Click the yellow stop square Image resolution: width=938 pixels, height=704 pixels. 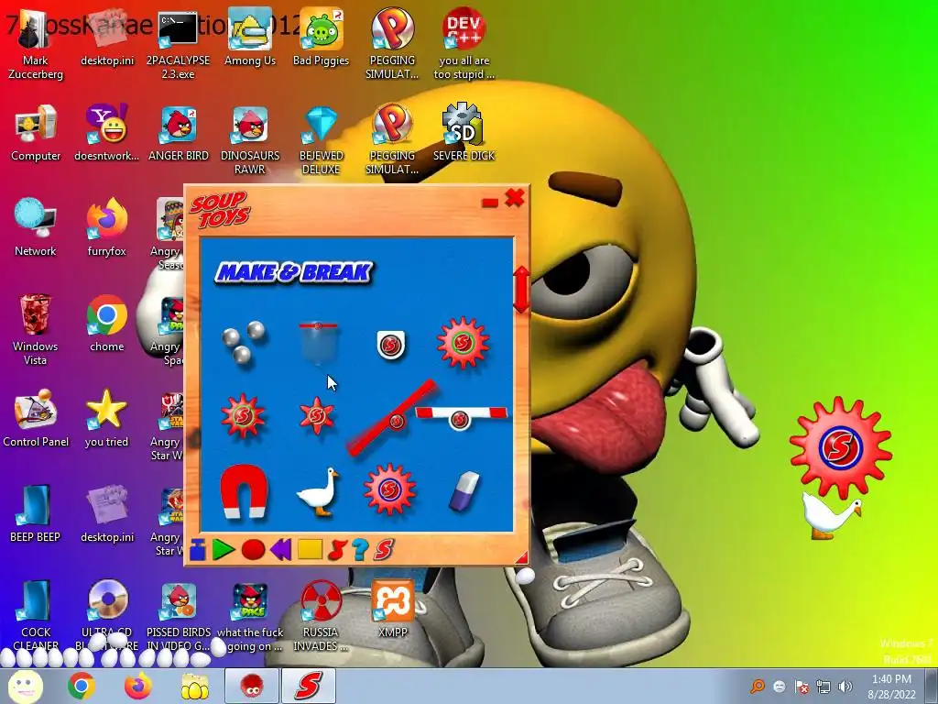[310, 549]
